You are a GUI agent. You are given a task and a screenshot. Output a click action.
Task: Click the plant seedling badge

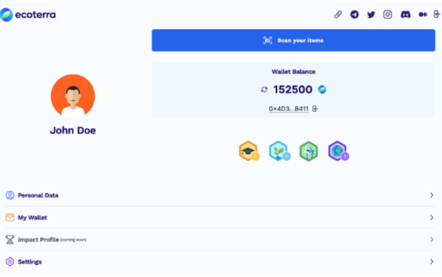click(278, 151)
